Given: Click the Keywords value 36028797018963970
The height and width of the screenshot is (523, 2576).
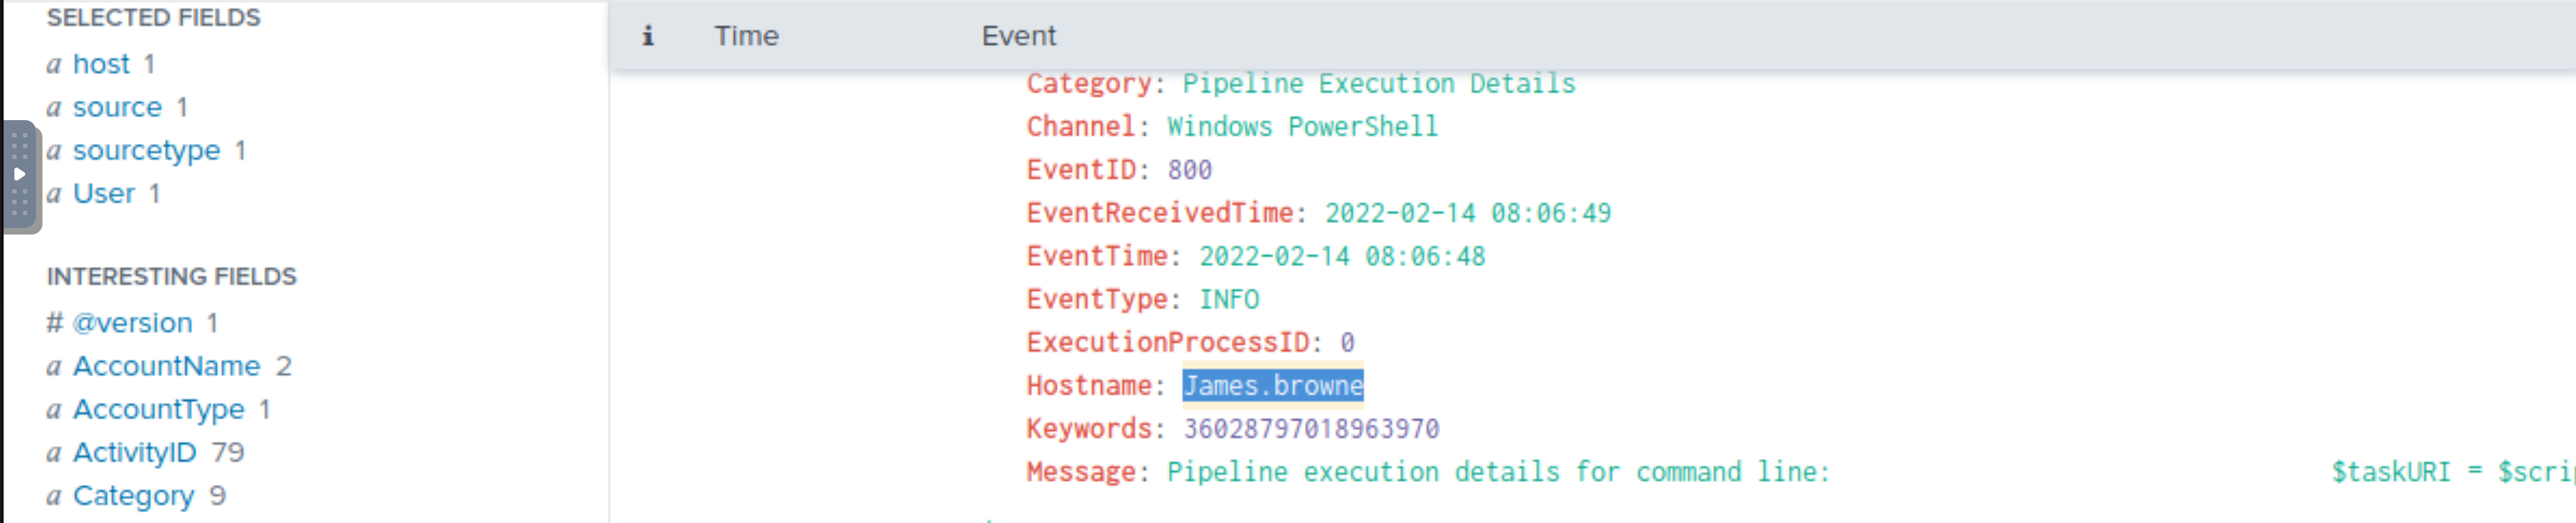Looking at the screenshot, I should pyautogui.click(x=1310, y=429).
